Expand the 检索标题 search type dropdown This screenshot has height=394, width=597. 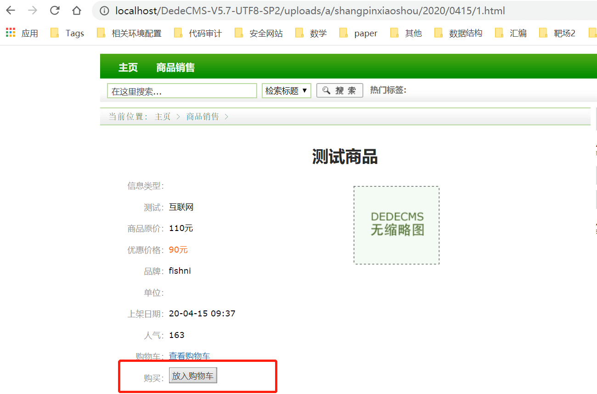(x=287, y=90)
